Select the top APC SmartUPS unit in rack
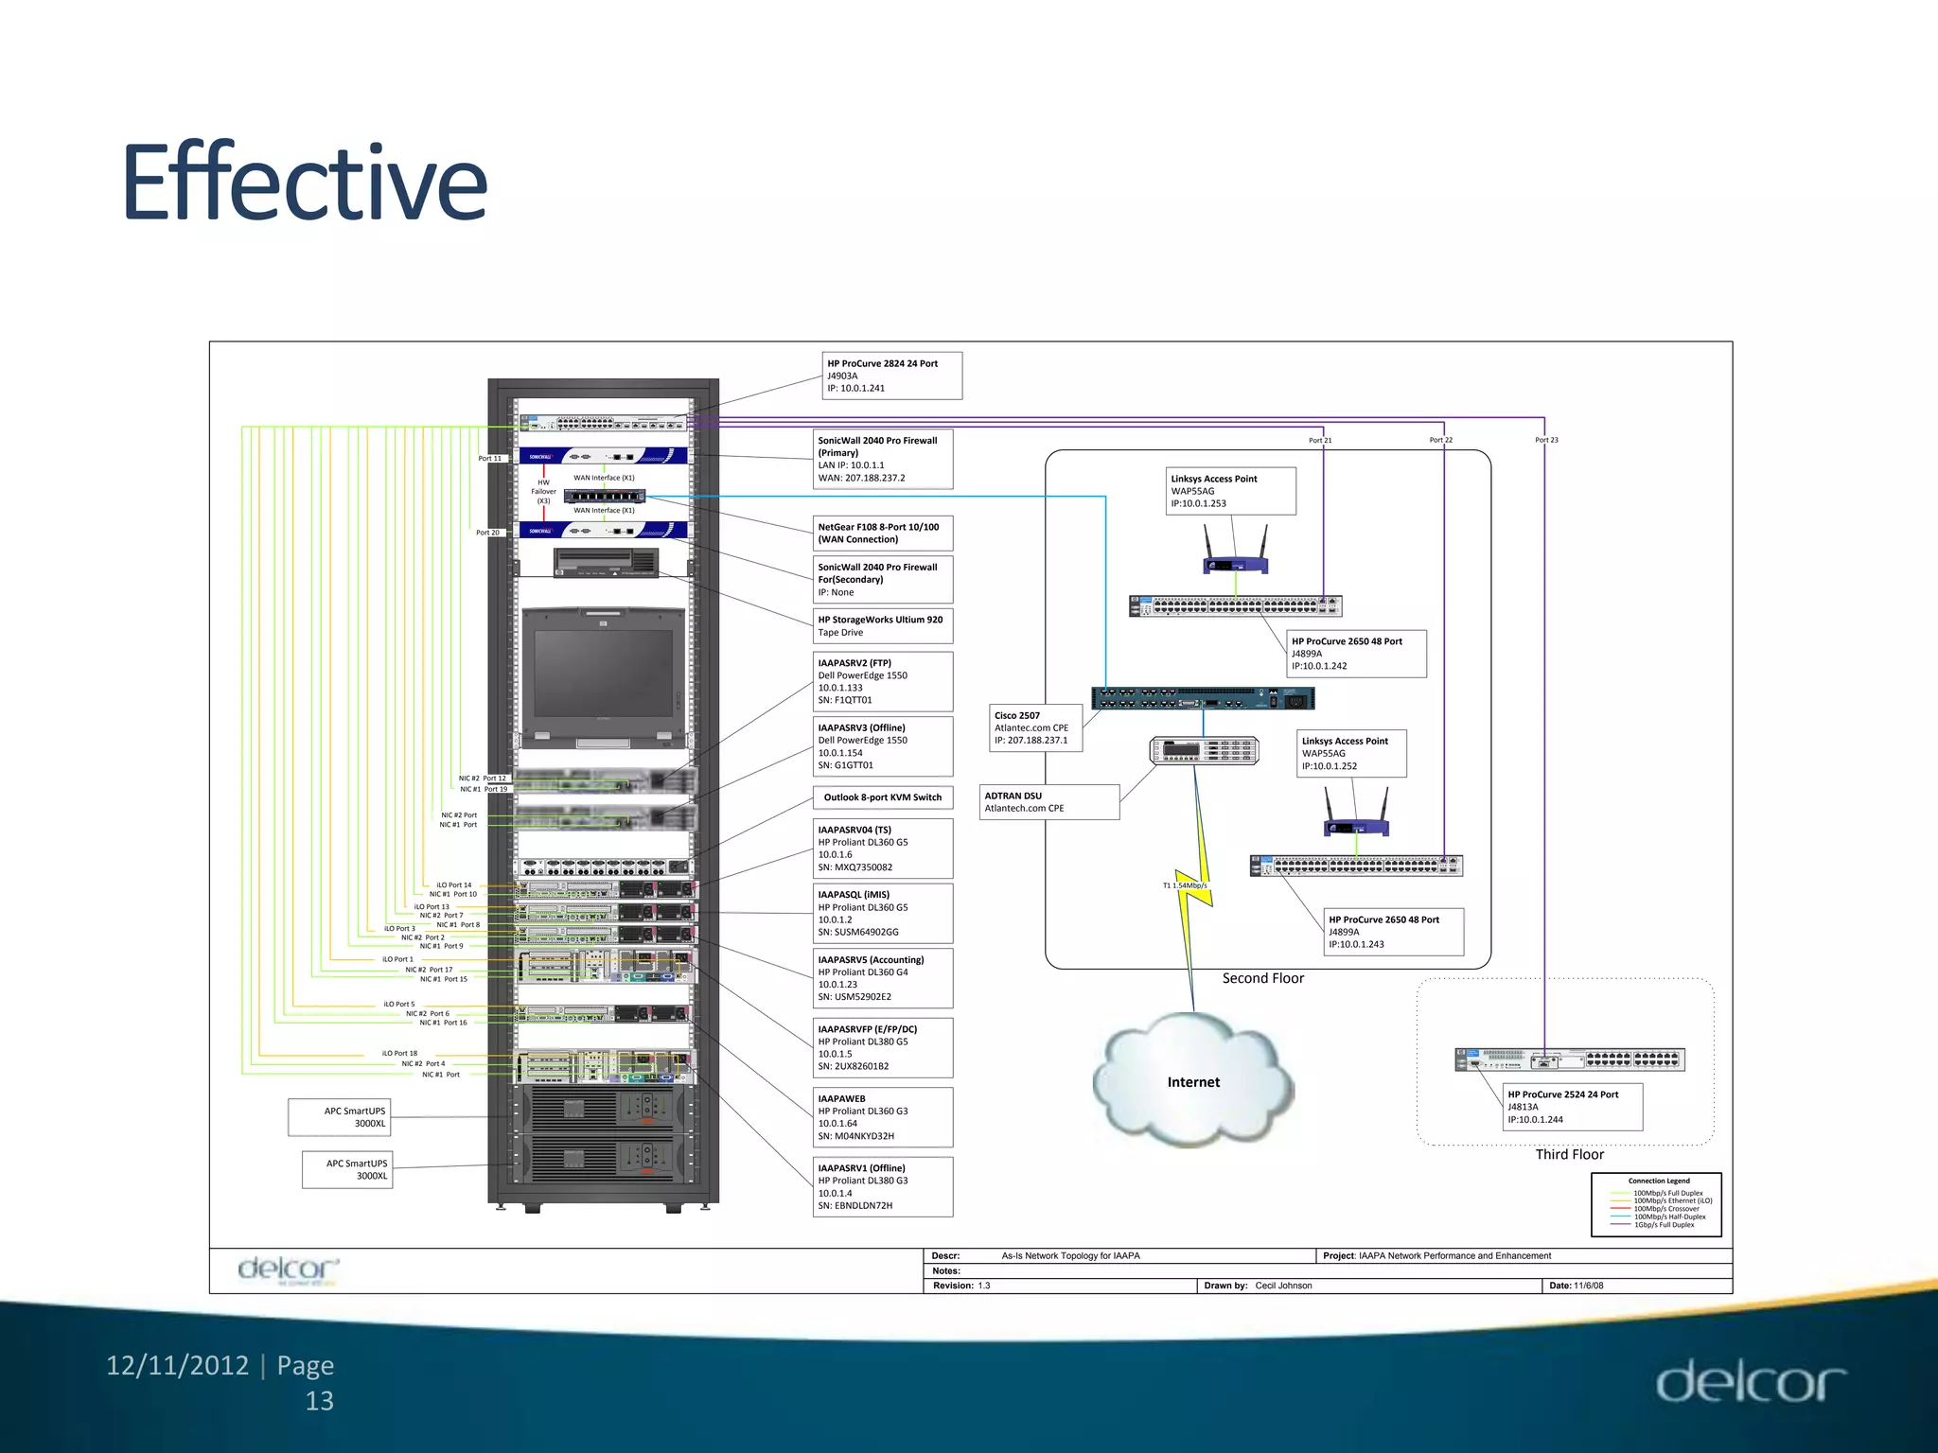The image size is (1938, 1453). point(603,1109)
